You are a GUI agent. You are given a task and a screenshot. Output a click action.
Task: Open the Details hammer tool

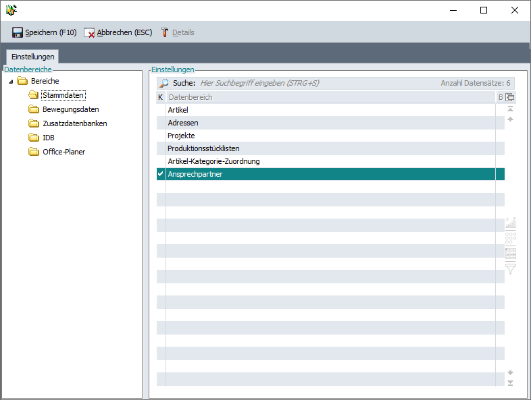[x=177, y=32]
